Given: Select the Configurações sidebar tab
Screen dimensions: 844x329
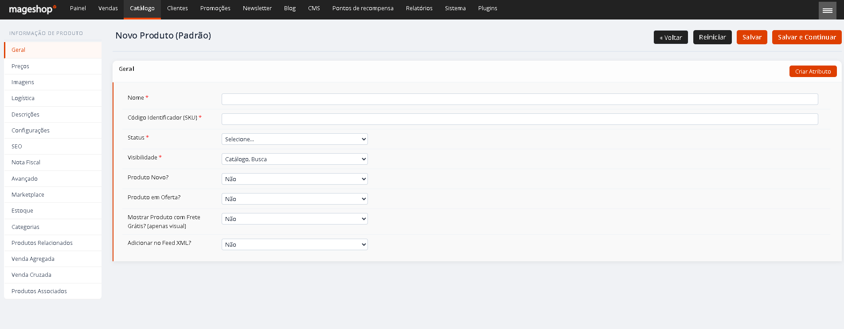Looking at the screenshot, I should click(x=53, y=131).
